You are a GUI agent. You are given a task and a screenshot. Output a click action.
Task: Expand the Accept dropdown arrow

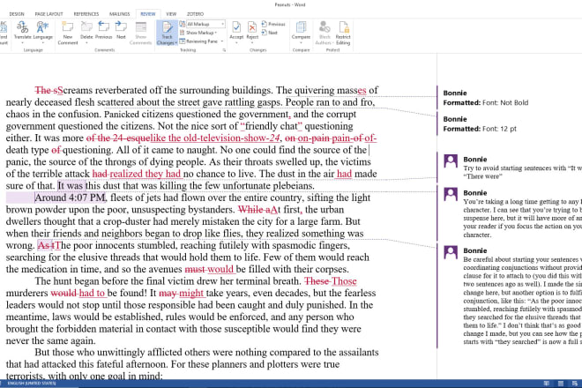[236, 42]
